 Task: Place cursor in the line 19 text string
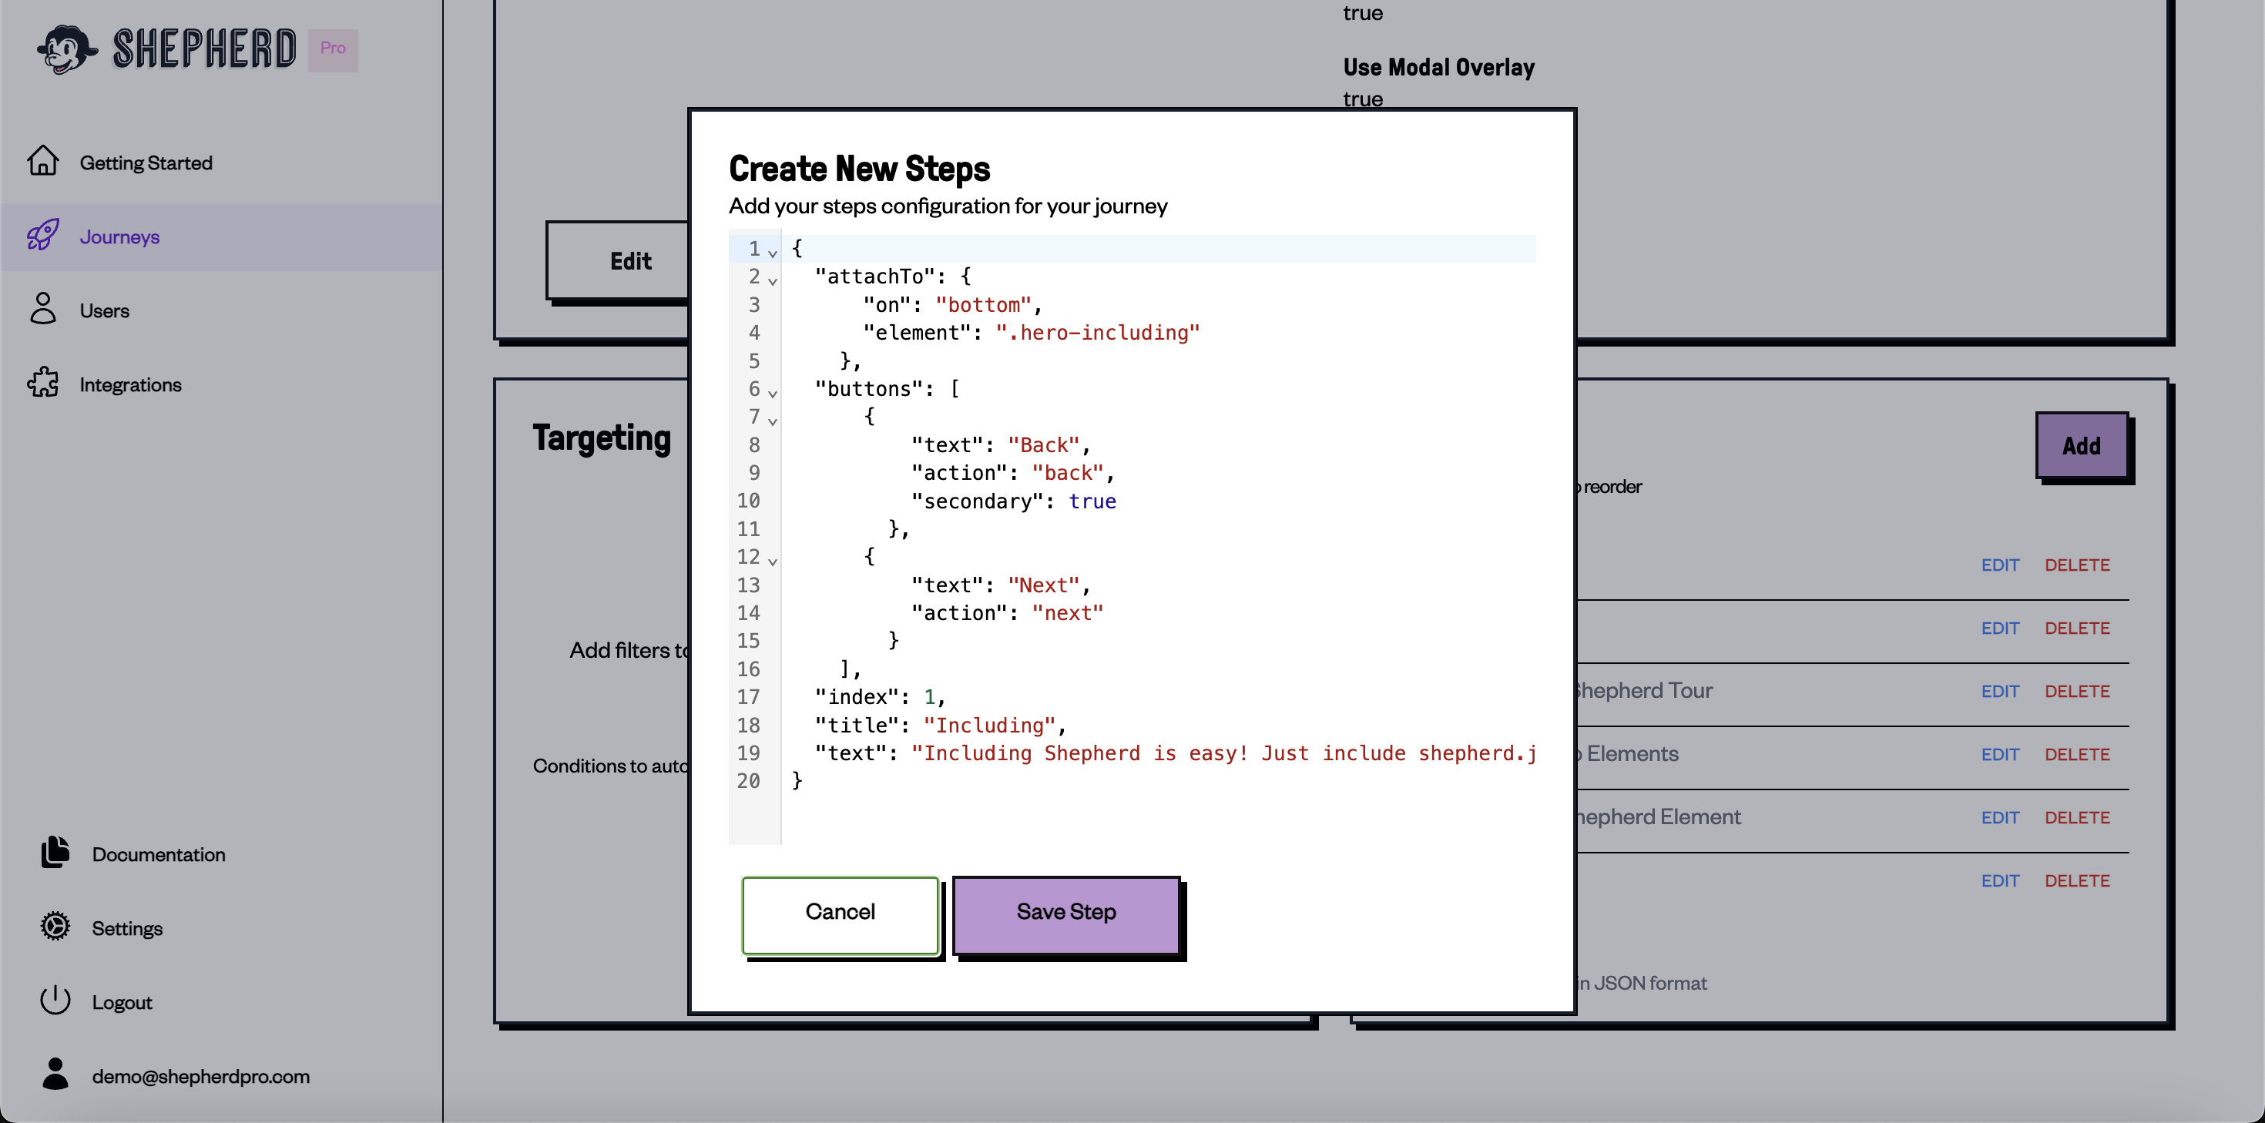coord(1224,753)
